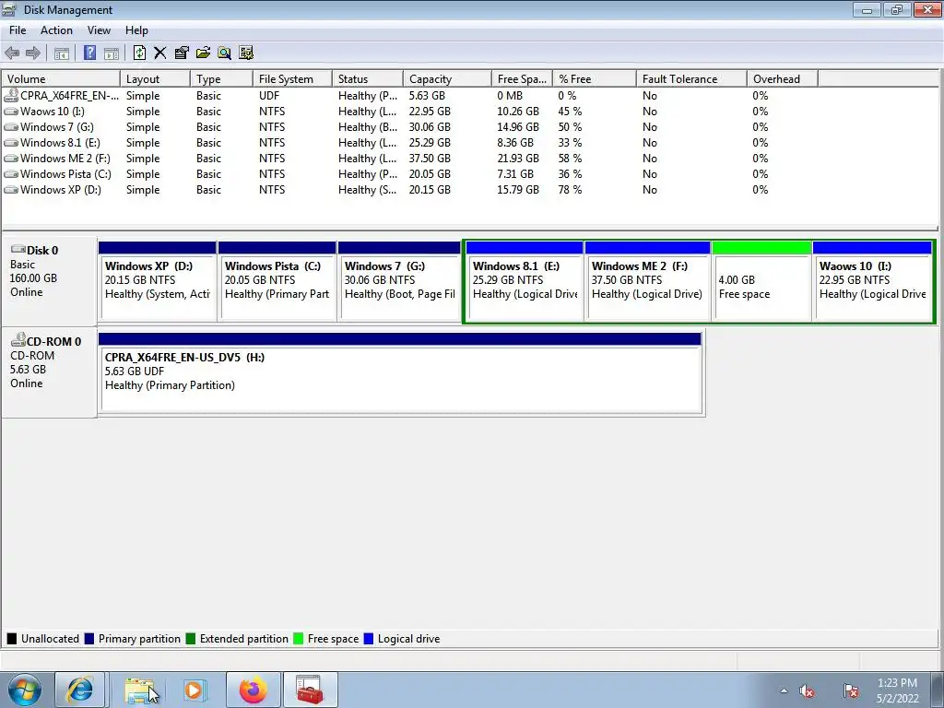The image size is (944, 708).
Task: Click the Free space legend swatch
Action: click(298, 639)
